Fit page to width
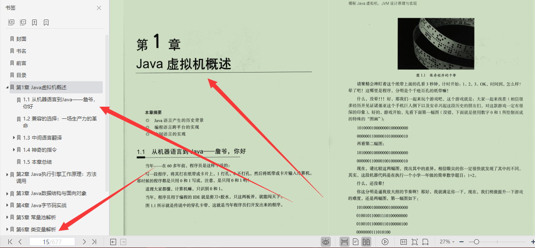Screen dimensions: 535x248 point(425,242)
